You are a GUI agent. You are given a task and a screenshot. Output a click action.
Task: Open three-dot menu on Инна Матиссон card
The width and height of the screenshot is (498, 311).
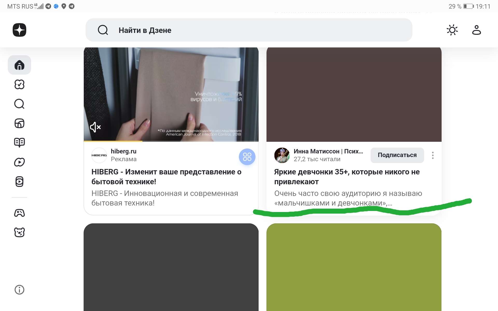click(433, 155)
